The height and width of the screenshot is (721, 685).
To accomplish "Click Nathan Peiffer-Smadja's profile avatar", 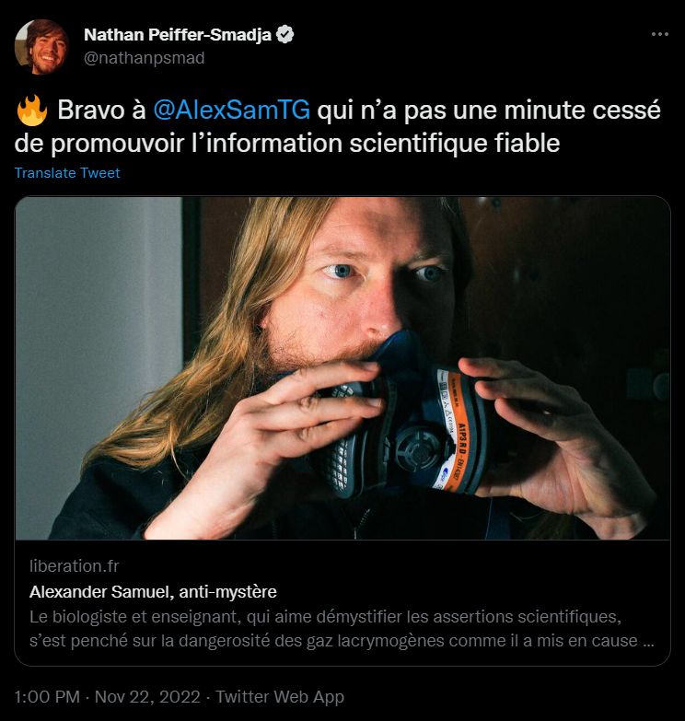I will click(x=41, y=46).
